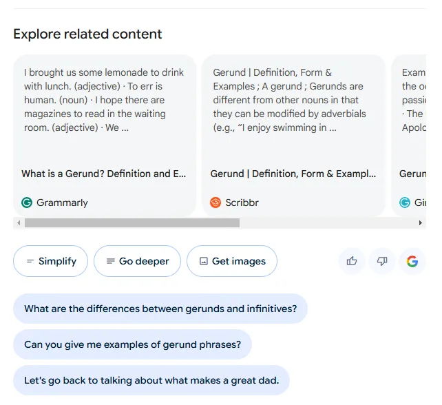Screen dimensions: 442x405
Task: Choose the gerund phrases examples suggestion
Action: pos(132,344)
